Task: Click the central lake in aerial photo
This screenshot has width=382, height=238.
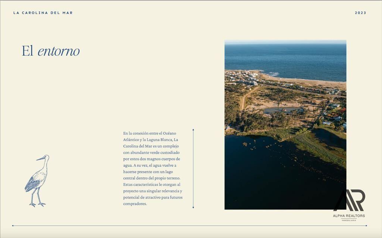Action: point(283,110)
